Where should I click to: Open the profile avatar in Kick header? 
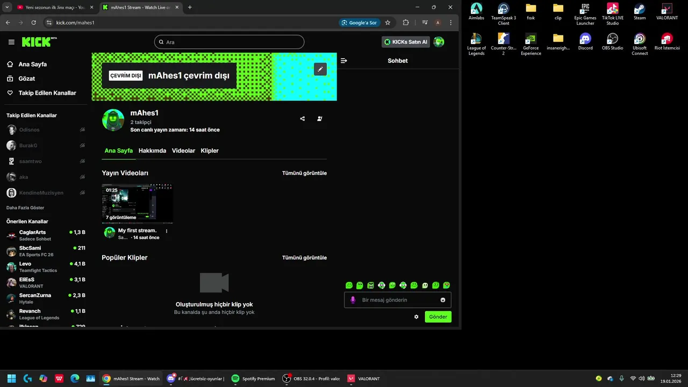(x=439, y=42)
